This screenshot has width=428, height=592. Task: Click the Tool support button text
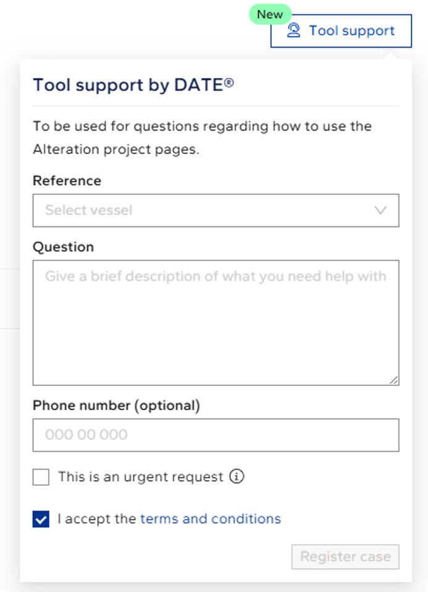[351, 30]
